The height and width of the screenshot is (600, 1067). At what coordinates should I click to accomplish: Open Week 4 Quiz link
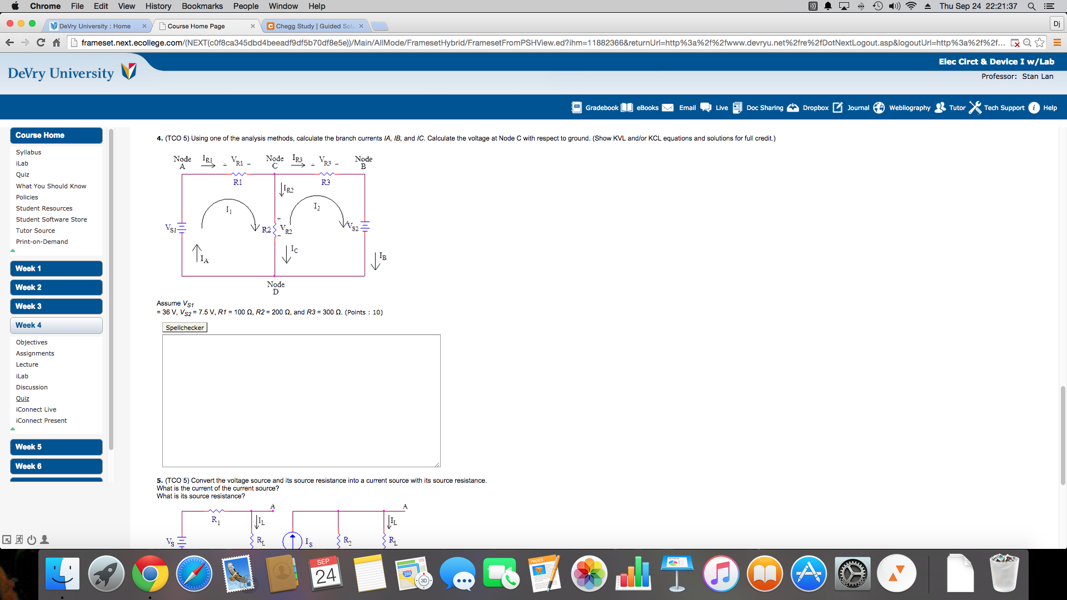point(23,398)
